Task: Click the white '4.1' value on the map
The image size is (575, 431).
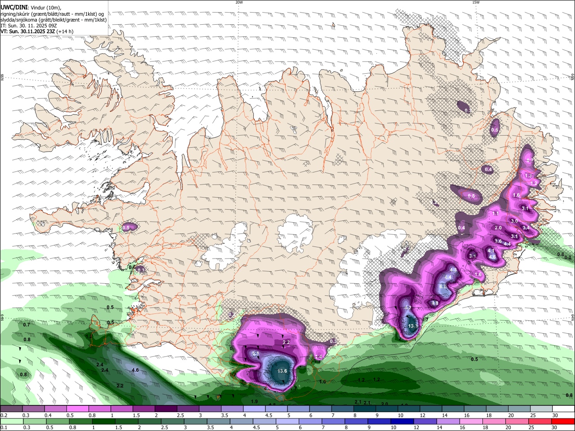Action: [x=491, y=251]
